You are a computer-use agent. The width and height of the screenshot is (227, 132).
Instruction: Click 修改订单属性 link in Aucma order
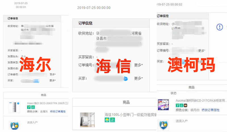(211, 110)
